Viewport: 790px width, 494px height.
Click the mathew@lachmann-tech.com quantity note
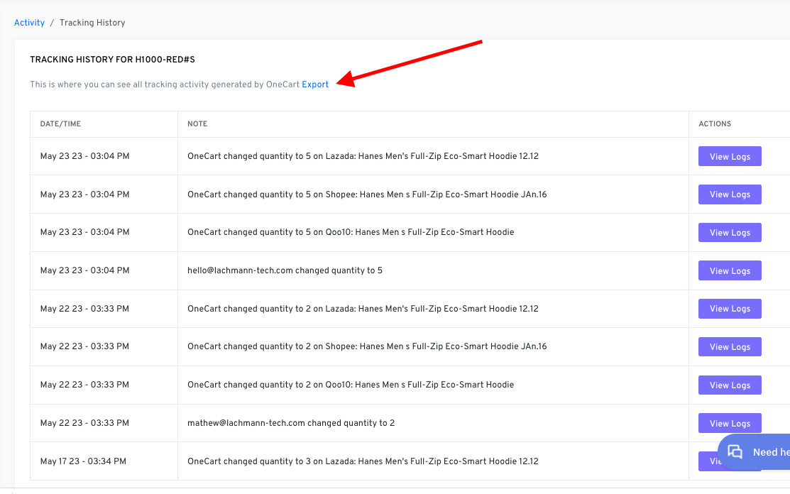(x=291, y=423)
